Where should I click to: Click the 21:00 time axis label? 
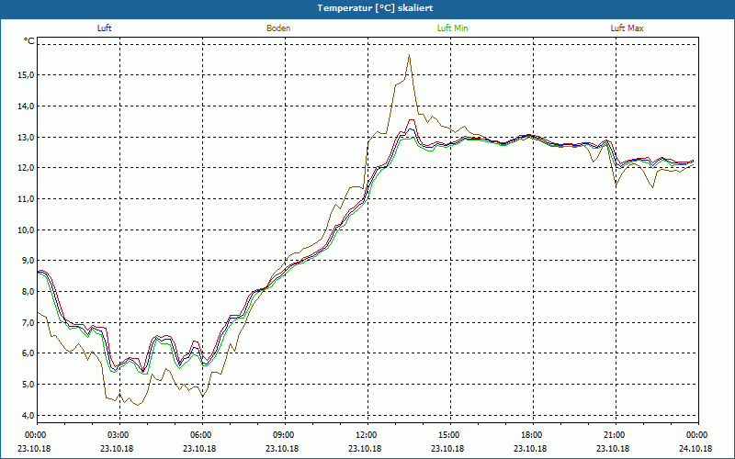pyautogui.click(x=615, y=435)
